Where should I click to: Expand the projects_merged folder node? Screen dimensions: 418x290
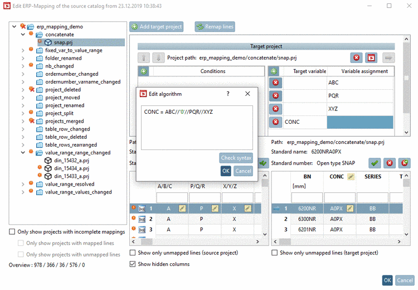point(23,121)
